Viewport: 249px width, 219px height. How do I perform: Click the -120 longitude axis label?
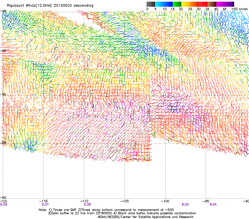pyautogui.click(x=3, y=201)
